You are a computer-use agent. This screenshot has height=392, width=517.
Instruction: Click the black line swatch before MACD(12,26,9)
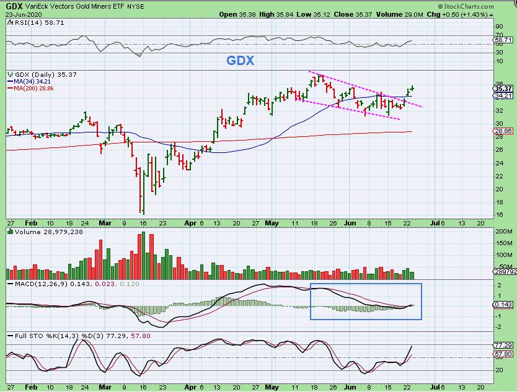[10, 284]
